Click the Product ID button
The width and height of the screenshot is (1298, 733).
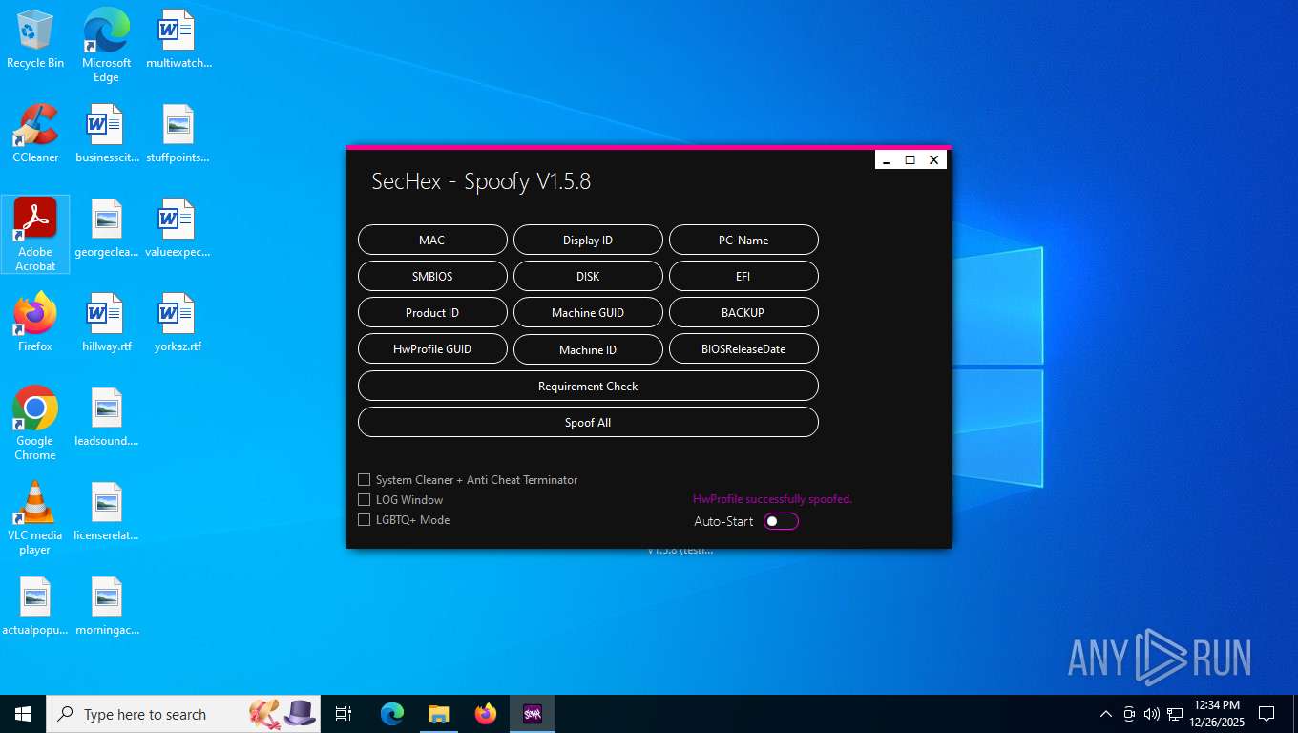432,313
